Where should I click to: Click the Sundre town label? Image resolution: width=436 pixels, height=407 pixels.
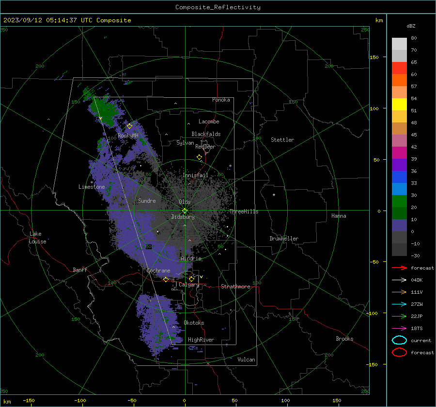(147, 201)
